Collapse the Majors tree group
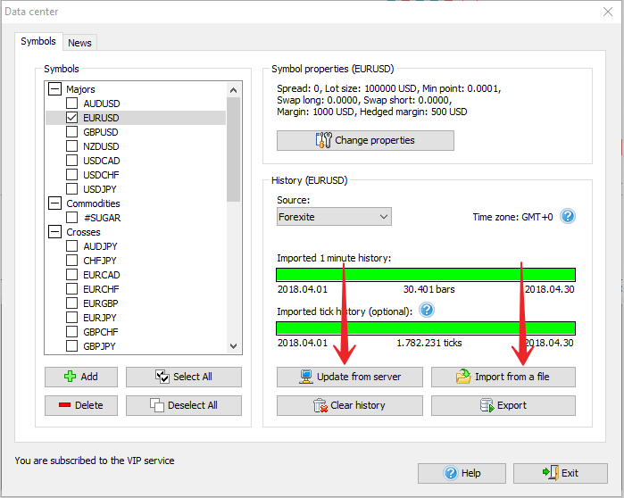624x498 pixels. 54,89
